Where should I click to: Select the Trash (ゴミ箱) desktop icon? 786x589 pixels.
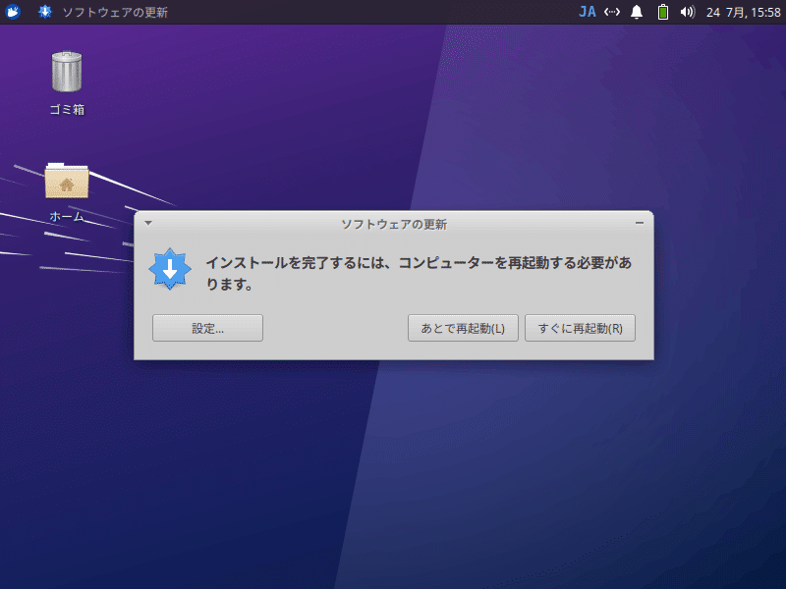coord(67,82)
